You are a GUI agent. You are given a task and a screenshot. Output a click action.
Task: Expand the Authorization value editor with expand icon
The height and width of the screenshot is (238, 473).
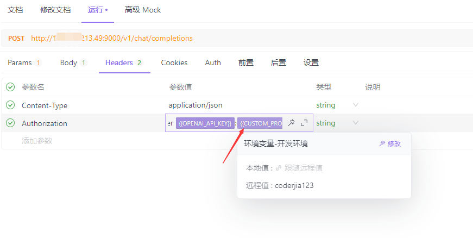tap(304, 123)
